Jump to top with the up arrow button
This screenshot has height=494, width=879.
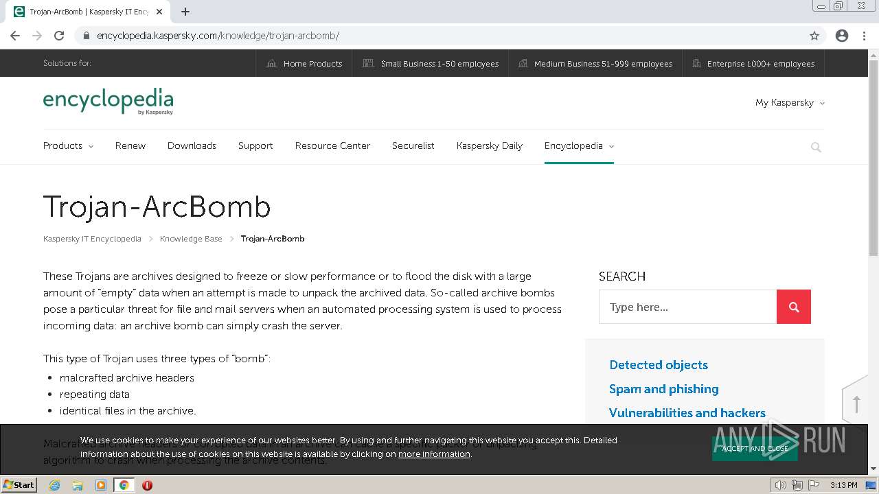tap(856, 404)
